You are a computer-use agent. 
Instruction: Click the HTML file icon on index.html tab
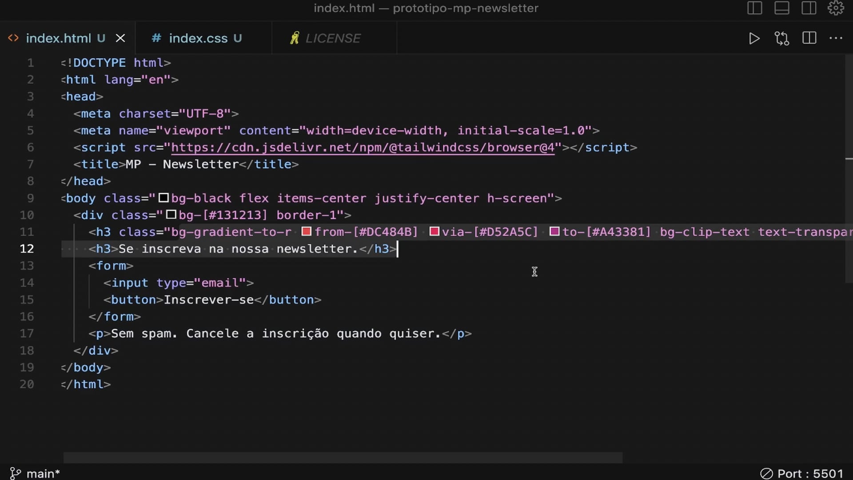tap(13, 38)
